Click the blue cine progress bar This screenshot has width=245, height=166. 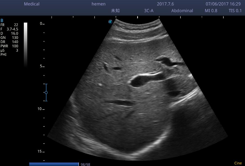click(x=53, y=164)
